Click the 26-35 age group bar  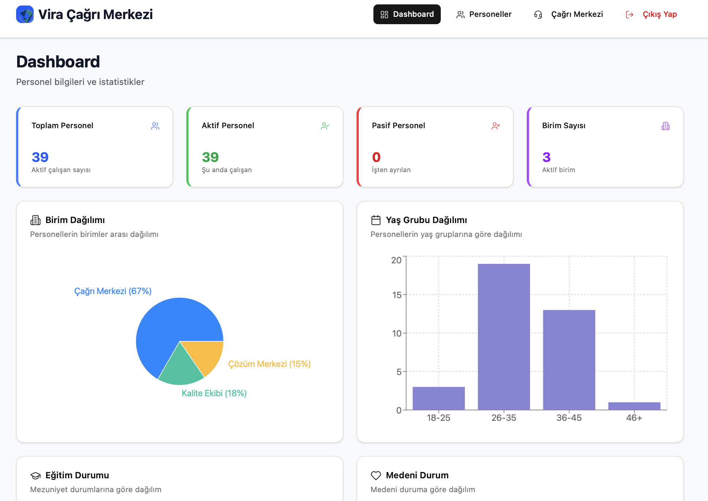coord(504,337)
